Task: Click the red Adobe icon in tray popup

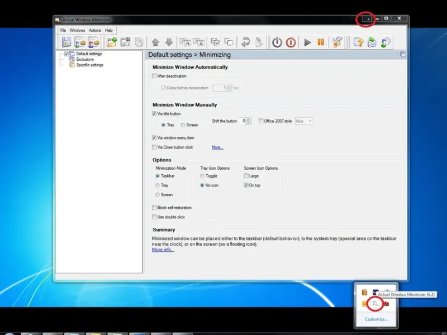Action: (x=387, y=304)
